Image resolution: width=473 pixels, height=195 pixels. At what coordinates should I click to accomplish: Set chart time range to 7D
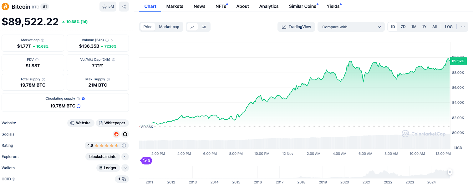403,27
